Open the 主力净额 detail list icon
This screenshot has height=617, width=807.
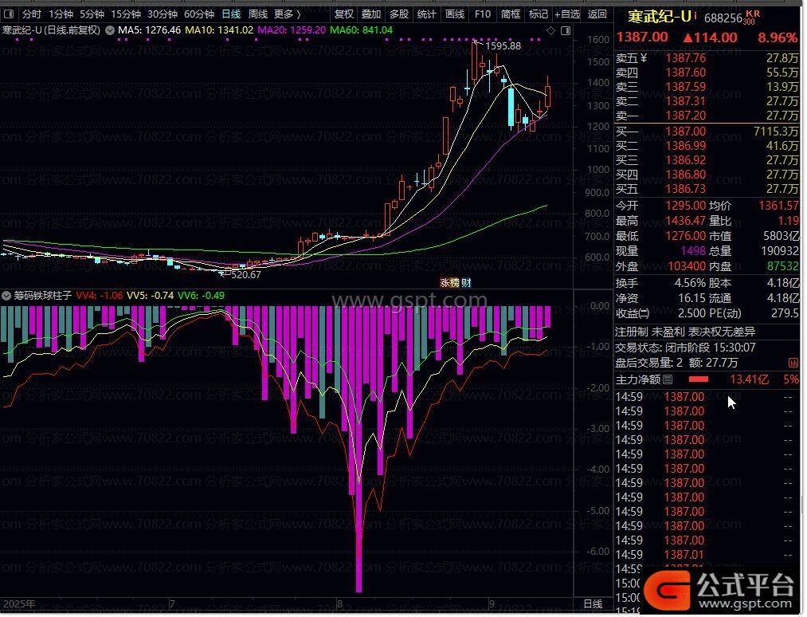(x=668, y=379)
